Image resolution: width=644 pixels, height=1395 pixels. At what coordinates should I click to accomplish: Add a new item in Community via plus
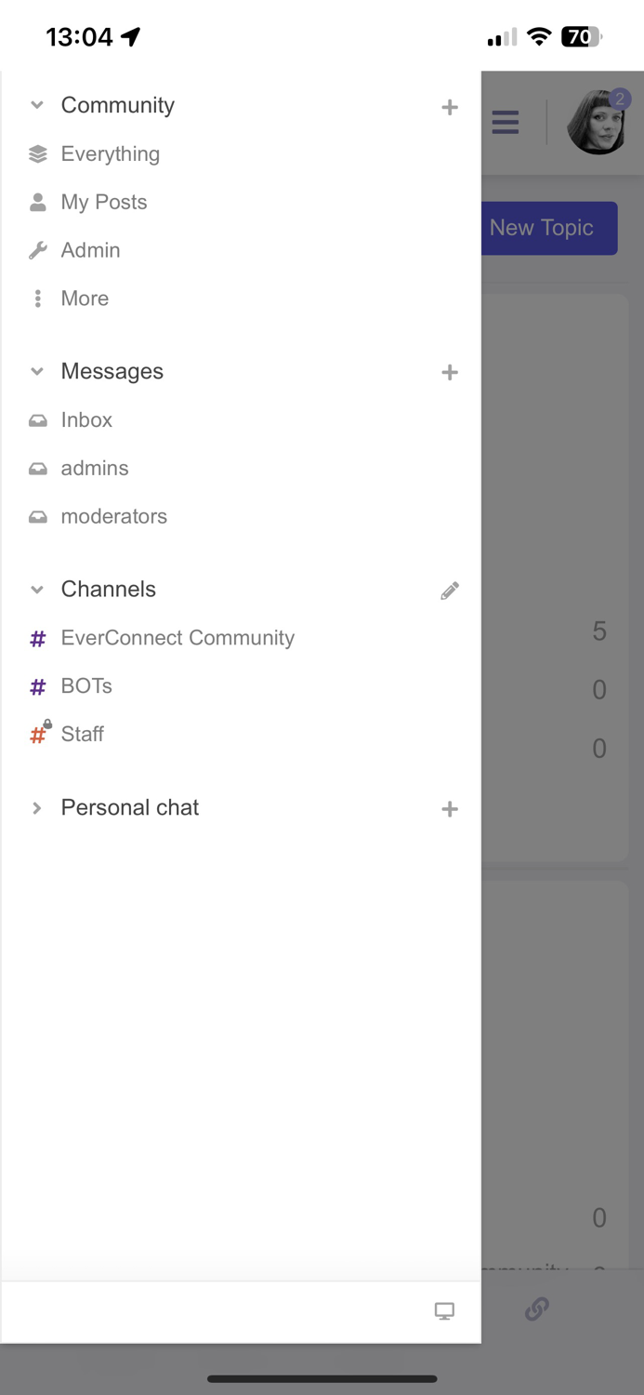(x=450, y=107)
